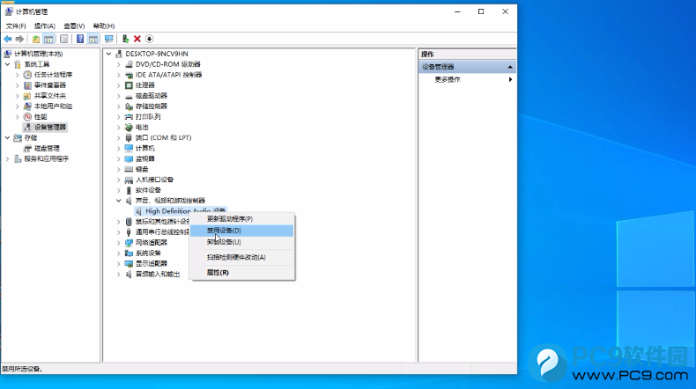Open the 帮助(H) menu
The height and width of the screenshot is (389, 696).
[x=104, y=26]
